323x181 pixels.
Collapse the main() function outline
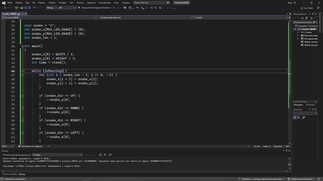pyautogui.click(x=23, y=46)
